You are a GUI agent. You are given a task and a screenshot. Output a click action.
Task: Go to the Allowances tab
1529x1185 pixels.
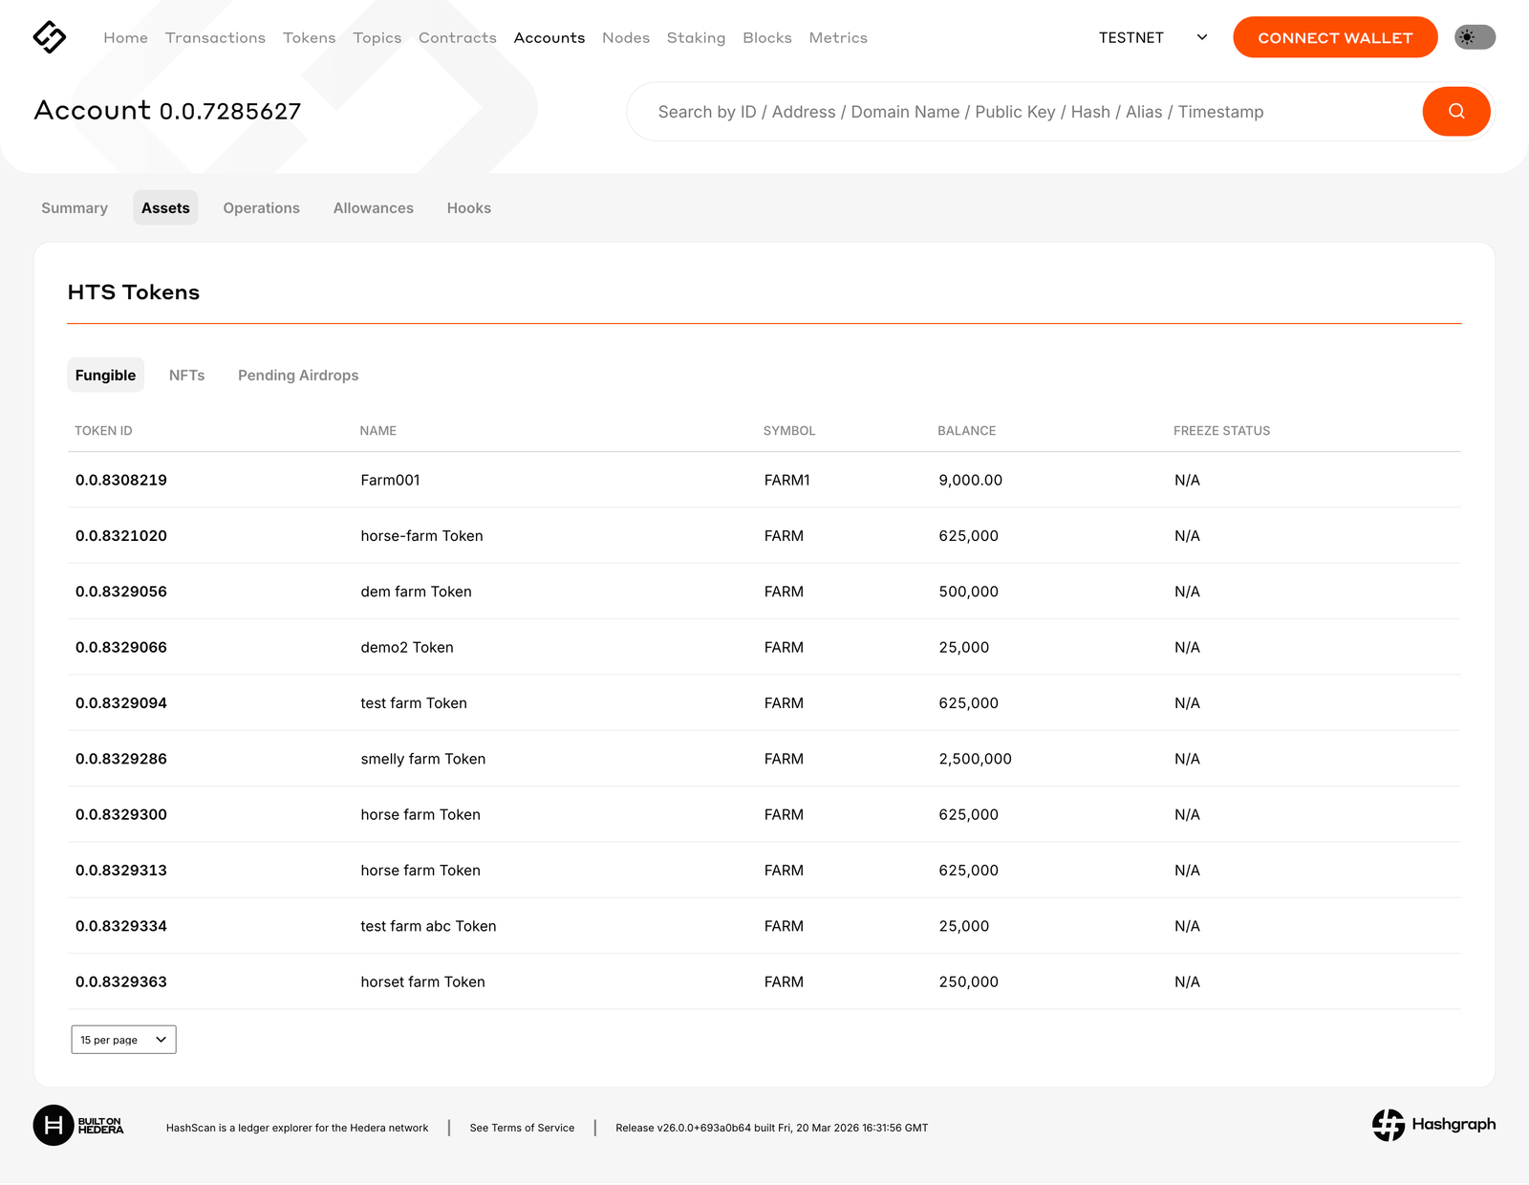(x=373, y=208)
